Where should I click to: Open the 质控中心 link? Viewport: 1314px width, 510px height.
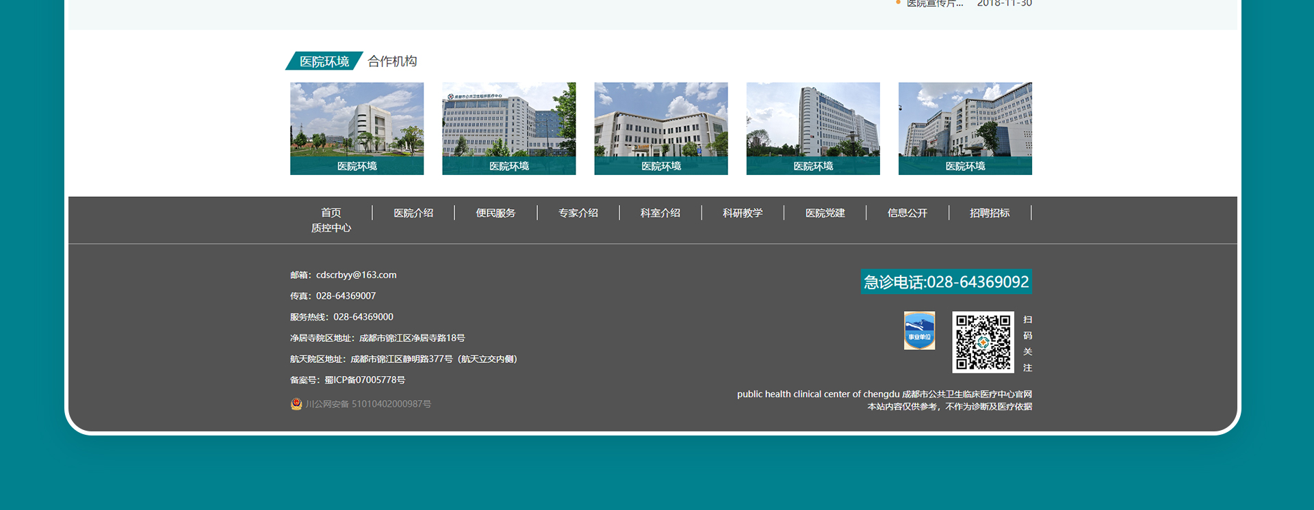tap(331, 228)
